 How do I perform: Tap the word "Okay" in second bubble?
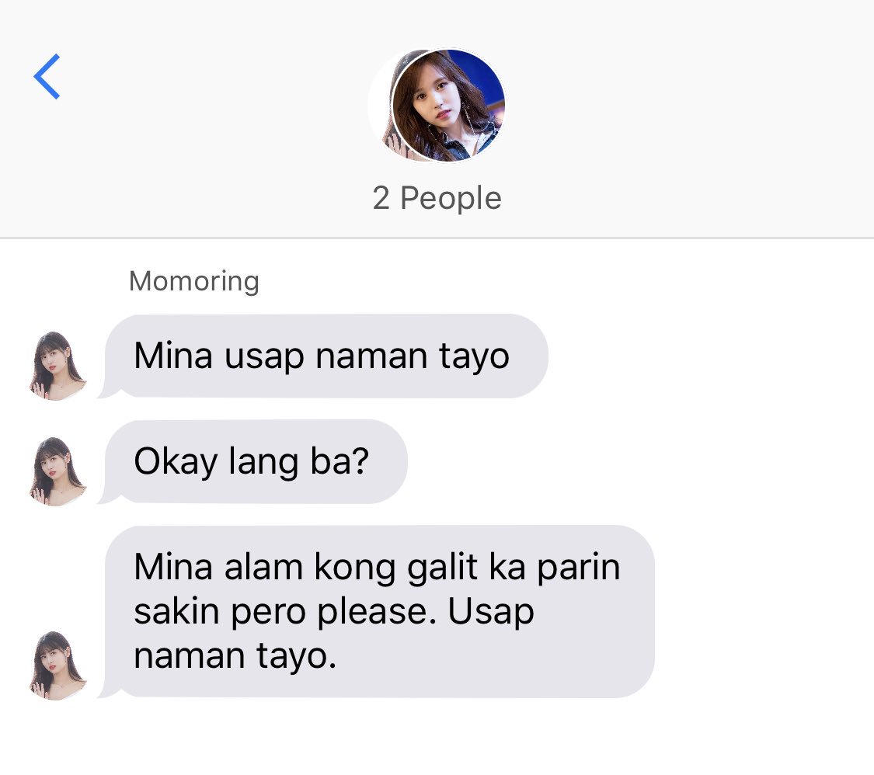pos(176,462)
